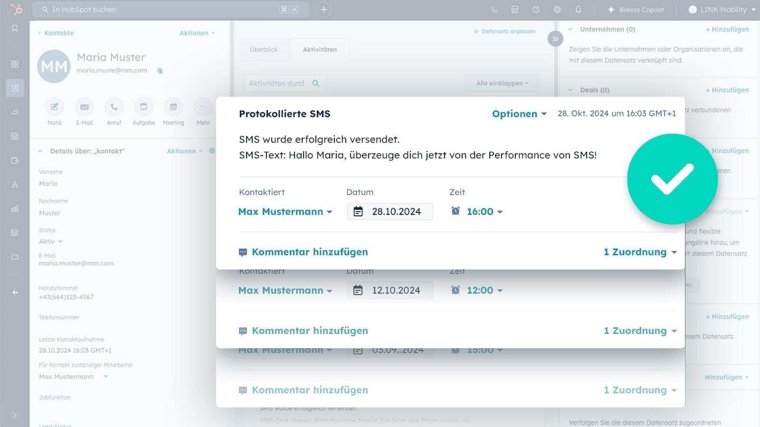Click the 28.10.2024 date field

pos(390,212)
